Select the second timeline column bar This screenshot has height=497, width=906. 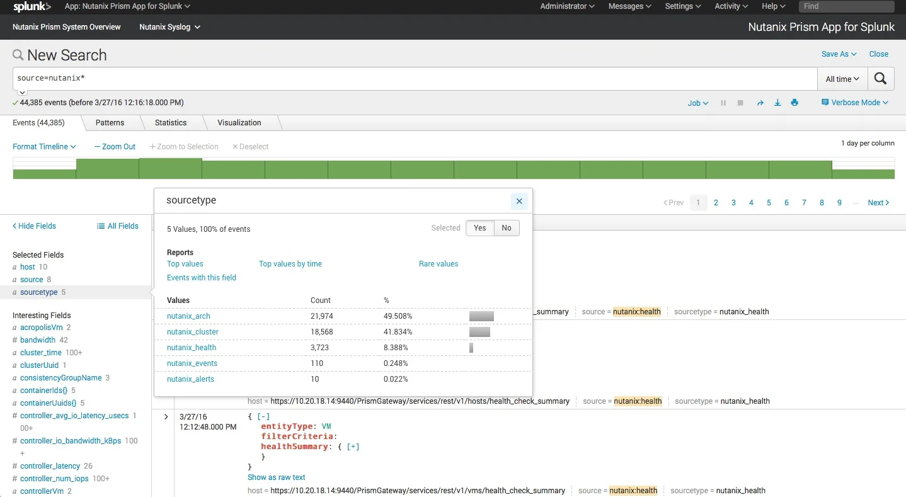[x=108, y=169]
